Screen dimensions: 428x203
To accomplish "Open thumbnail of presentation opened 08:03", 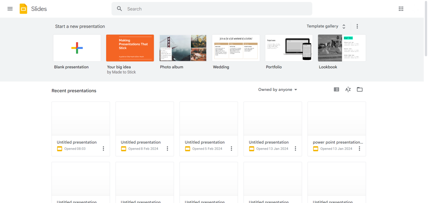I will [81, 119].
